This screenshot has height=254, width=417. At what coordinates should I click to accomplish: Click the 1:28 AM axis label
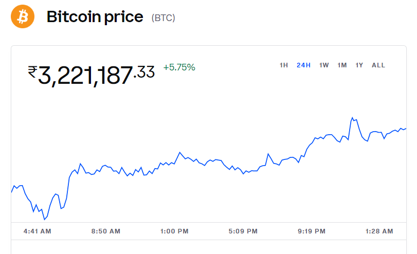(380, 231)
